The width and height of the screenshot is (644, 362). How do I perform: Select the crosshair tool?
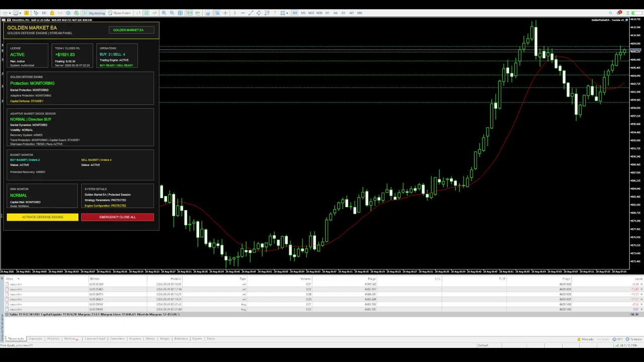point(225,13)
